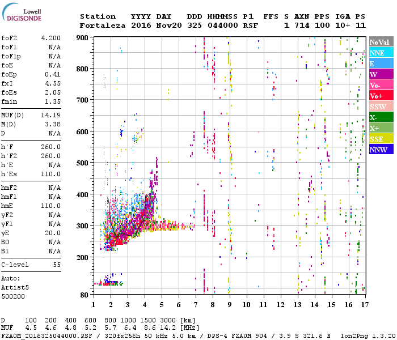Select the red Vo+ legend swatch
This screenshot has height=340, width=397.
coord(381,96)
